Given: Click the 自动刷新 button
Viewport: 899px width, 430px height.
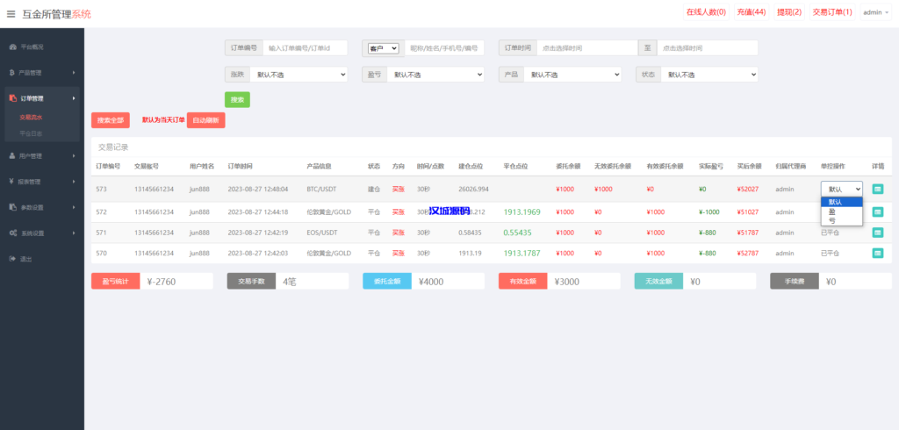Looking at the screenshot, I should [x=205, y=120].
